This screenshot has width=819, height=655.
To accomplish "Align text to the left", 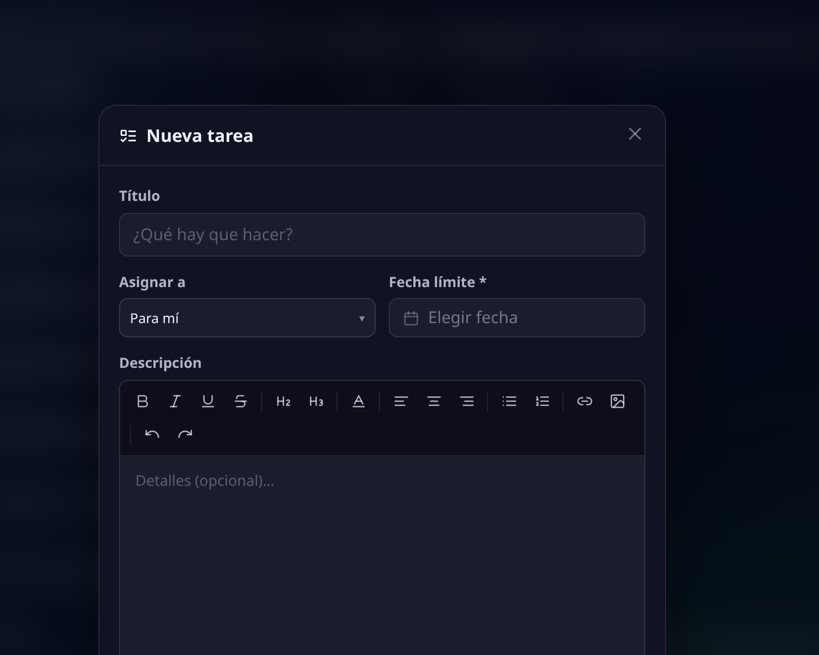I will 401,401.
